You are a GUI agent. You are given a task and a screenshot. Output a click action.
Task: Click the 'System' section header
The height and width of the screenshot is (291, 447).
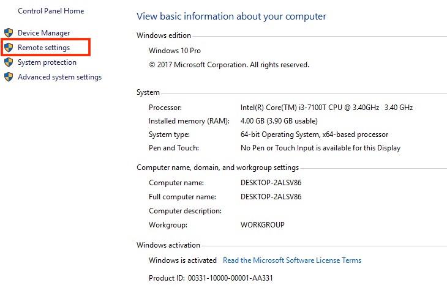coord(148,92)
